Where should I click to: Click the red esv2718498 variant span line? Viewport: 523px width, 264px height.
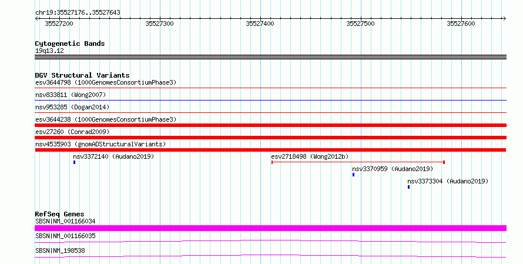(358, 162)
